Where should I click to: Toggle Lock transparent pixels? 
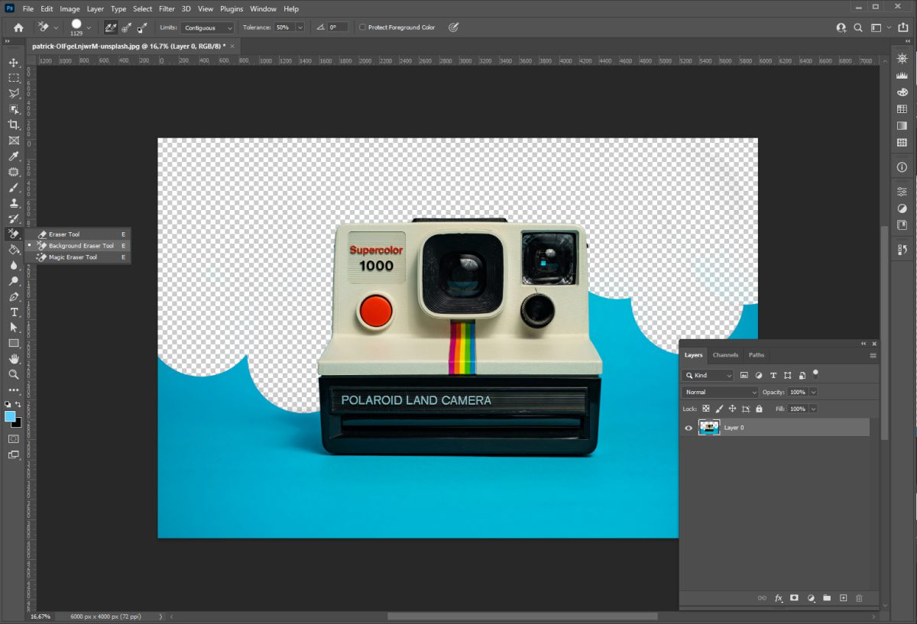click(x=706, y=409)
